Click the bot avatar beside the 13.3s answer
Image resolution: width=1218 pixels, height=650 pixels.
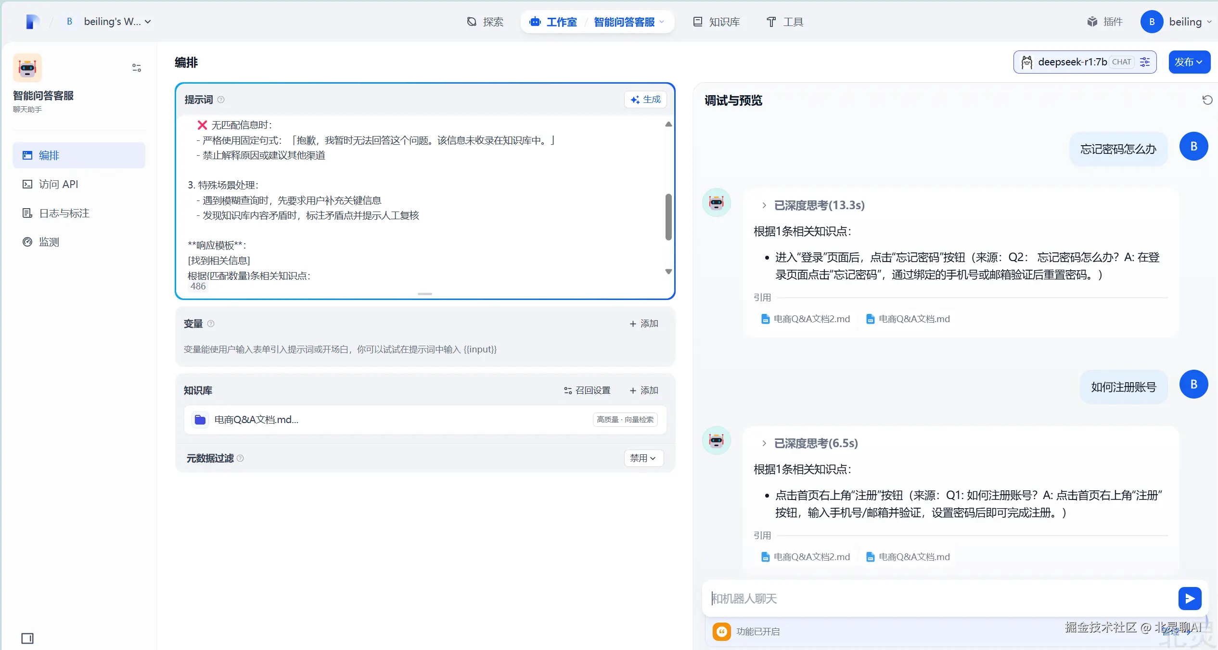[x=717, y=202]
